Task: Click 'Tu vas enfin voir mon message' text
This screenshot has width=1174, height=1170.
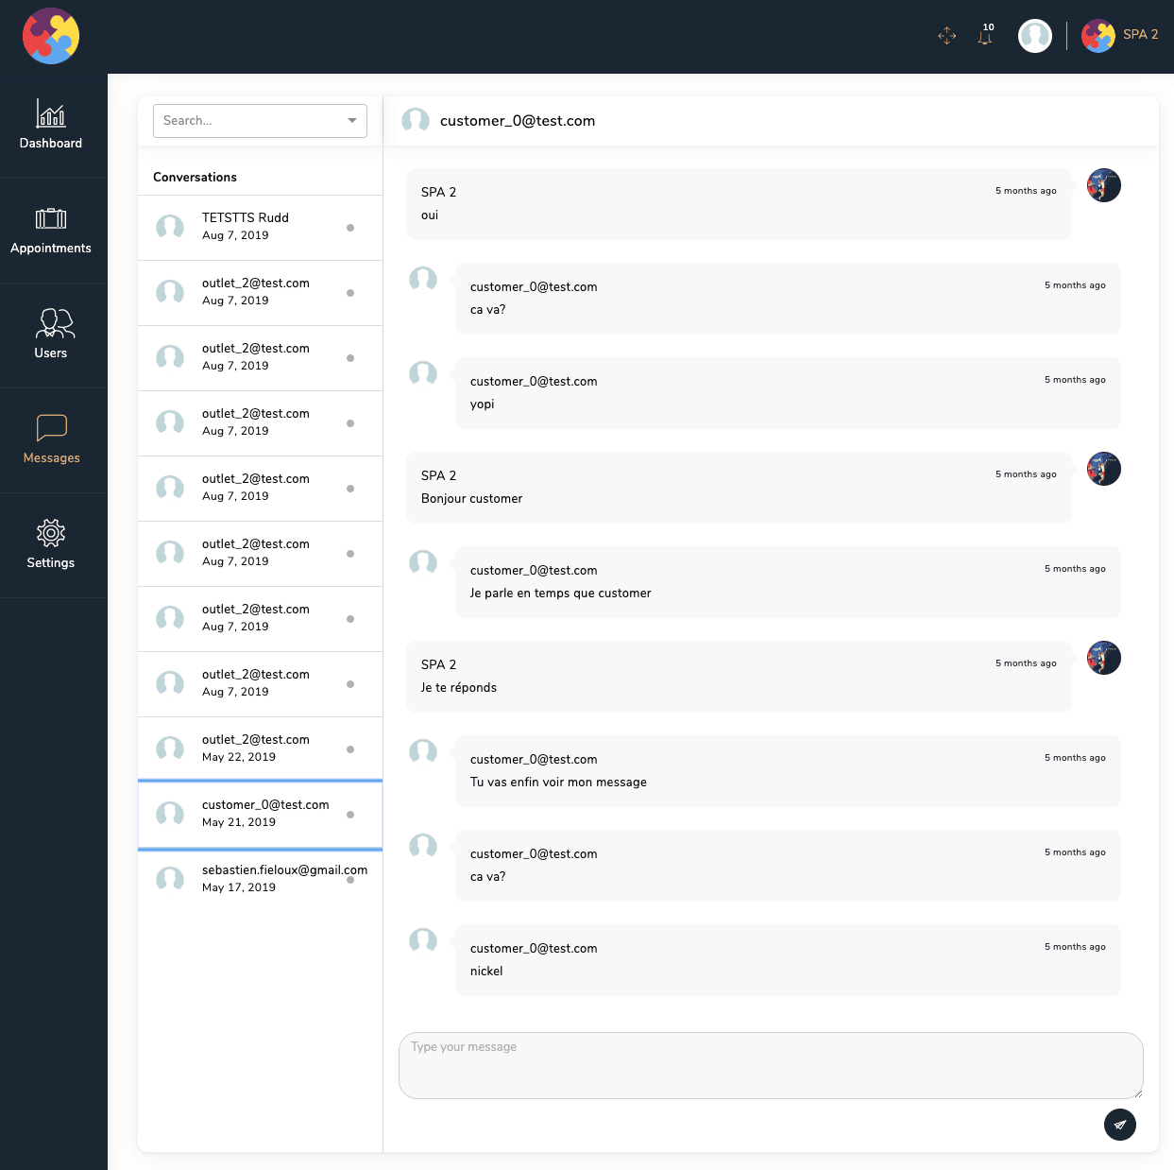Action: pos(558,782)
